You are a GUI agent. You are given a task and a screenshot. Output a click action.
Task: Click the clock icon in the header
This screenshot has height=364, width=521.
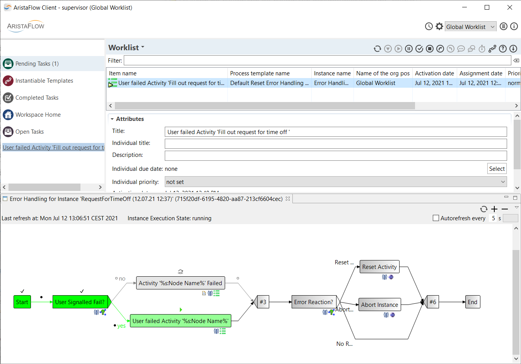pos(429,26)
